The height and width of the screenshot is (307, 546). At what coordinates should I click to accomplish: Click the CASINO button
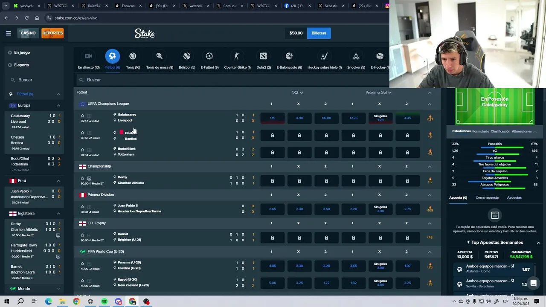tap(28, 33)
